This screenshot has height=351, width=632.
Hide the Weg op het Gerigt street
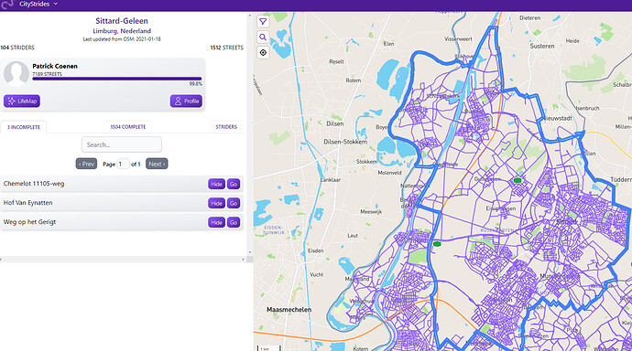click(216, 222)
